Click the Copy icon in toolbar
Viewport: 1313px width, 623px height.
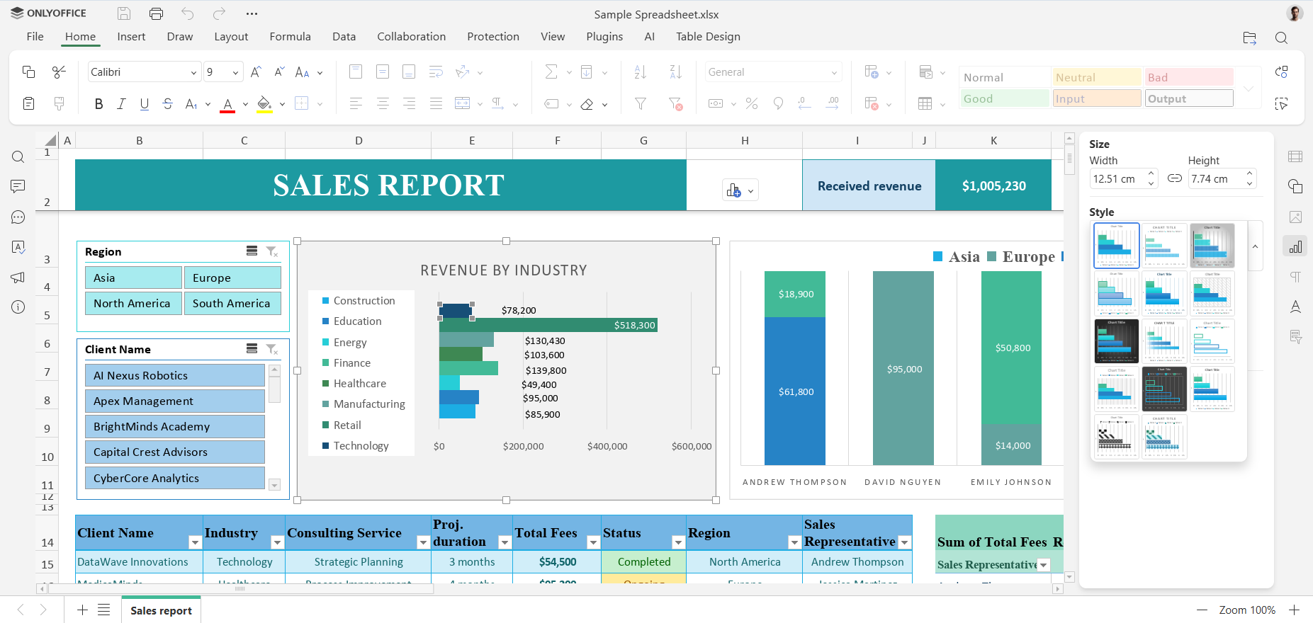[x=28, y=72]
